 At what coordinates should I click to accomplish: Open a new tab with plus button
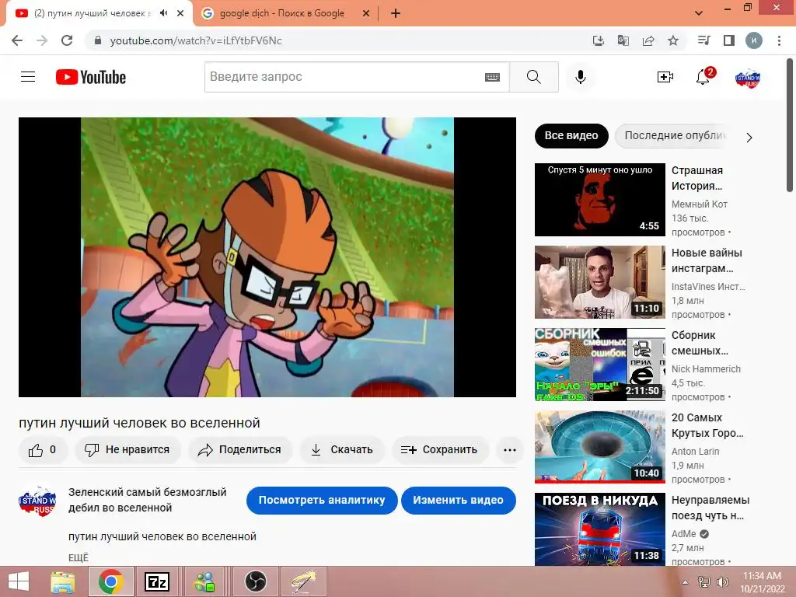[396, 14]
